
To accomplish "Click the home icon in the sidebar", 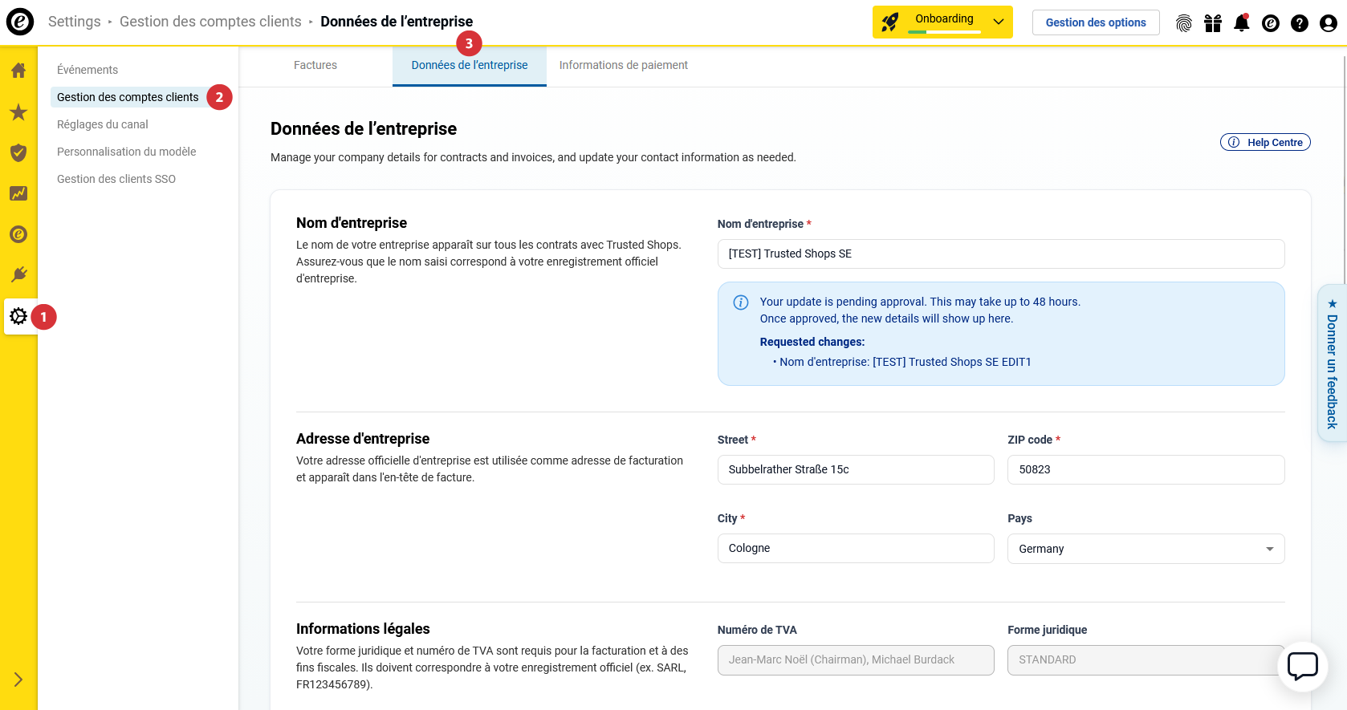I will click(x=18, y=71).
